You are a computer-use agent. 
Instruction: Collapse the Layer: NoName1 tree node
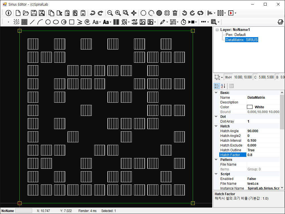pyautogui.click(x=217, y=30)
